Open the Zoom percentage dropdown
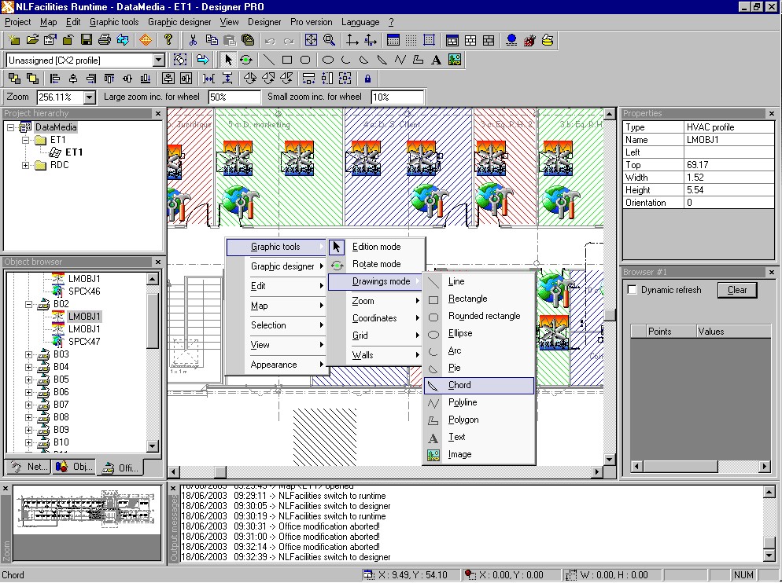782x583 pixels. coord(89,97)
